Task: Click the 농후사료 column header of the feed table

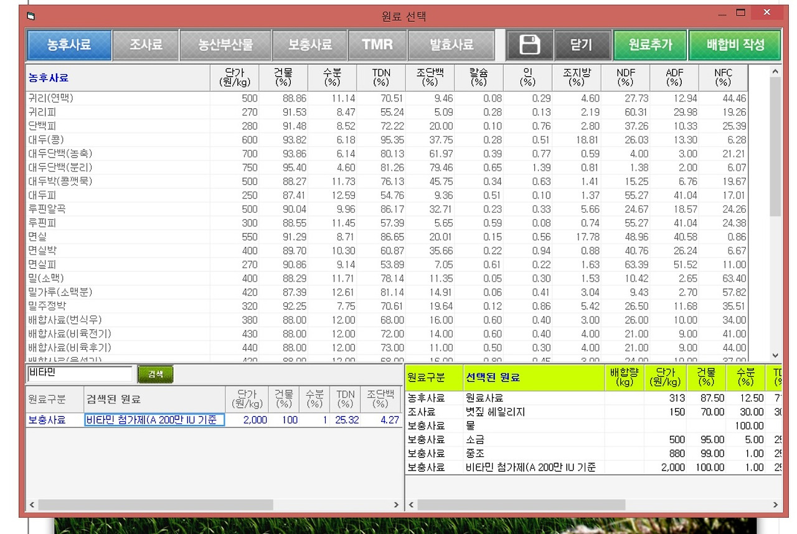Action: click(x=118, y=78)
